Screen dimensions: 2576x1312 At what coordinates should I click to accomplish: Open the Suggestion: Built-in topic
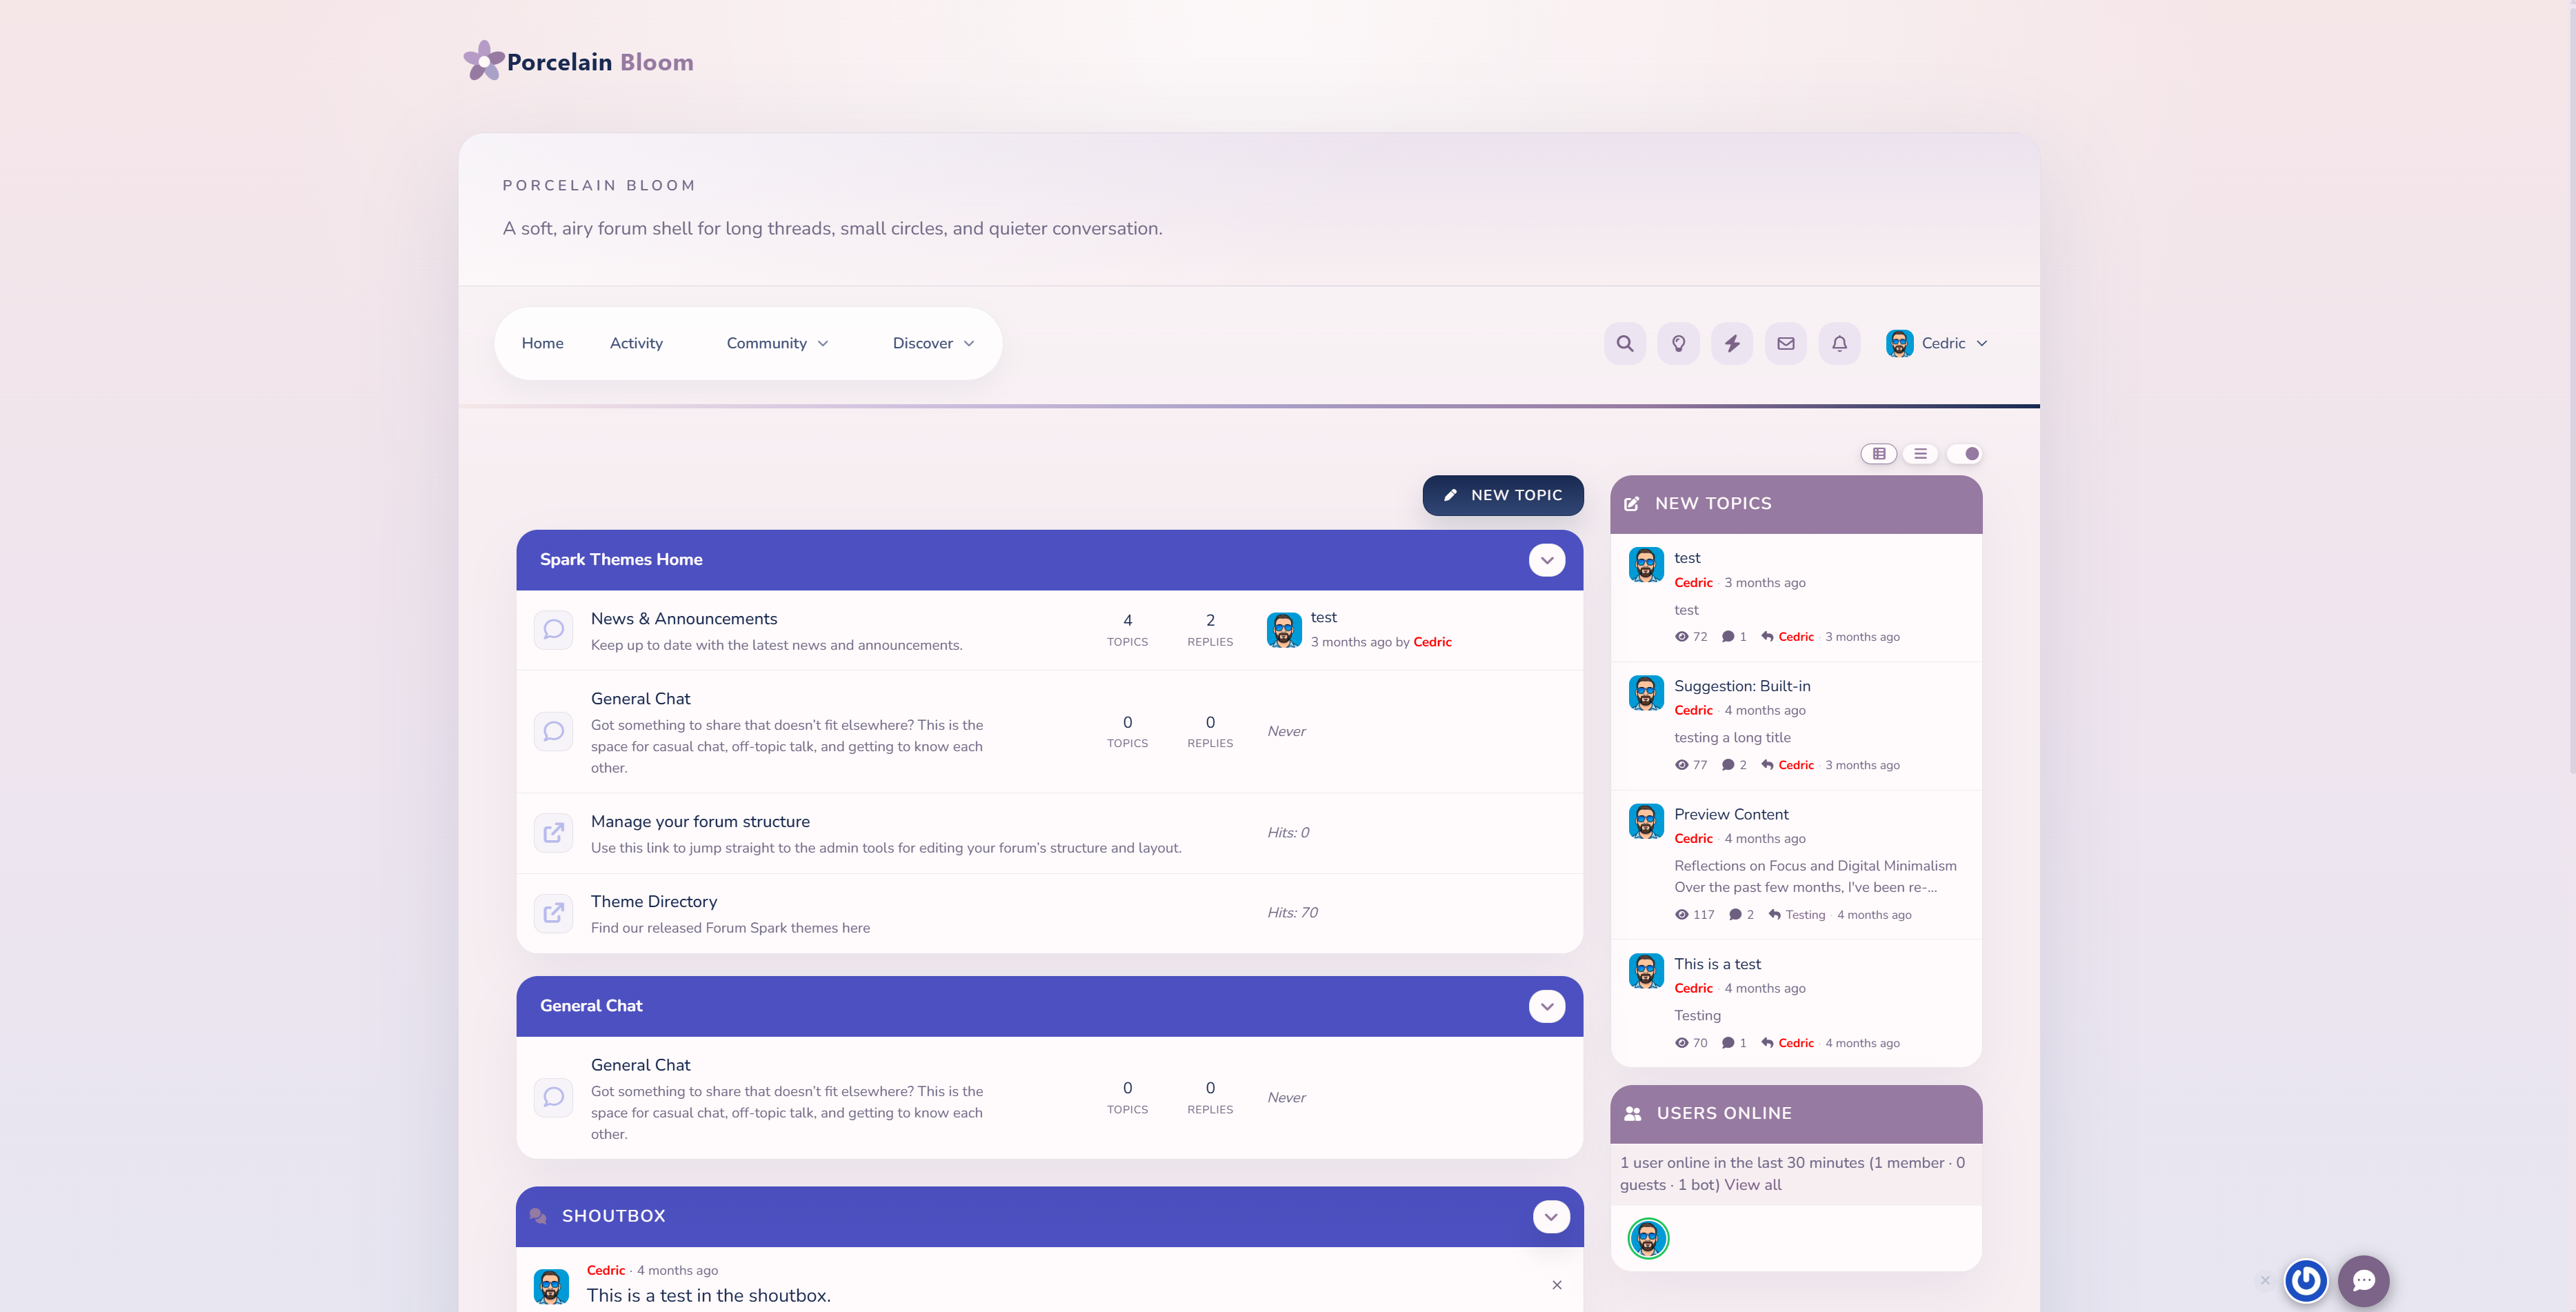pyautogui.click(x=1742, y=686)
